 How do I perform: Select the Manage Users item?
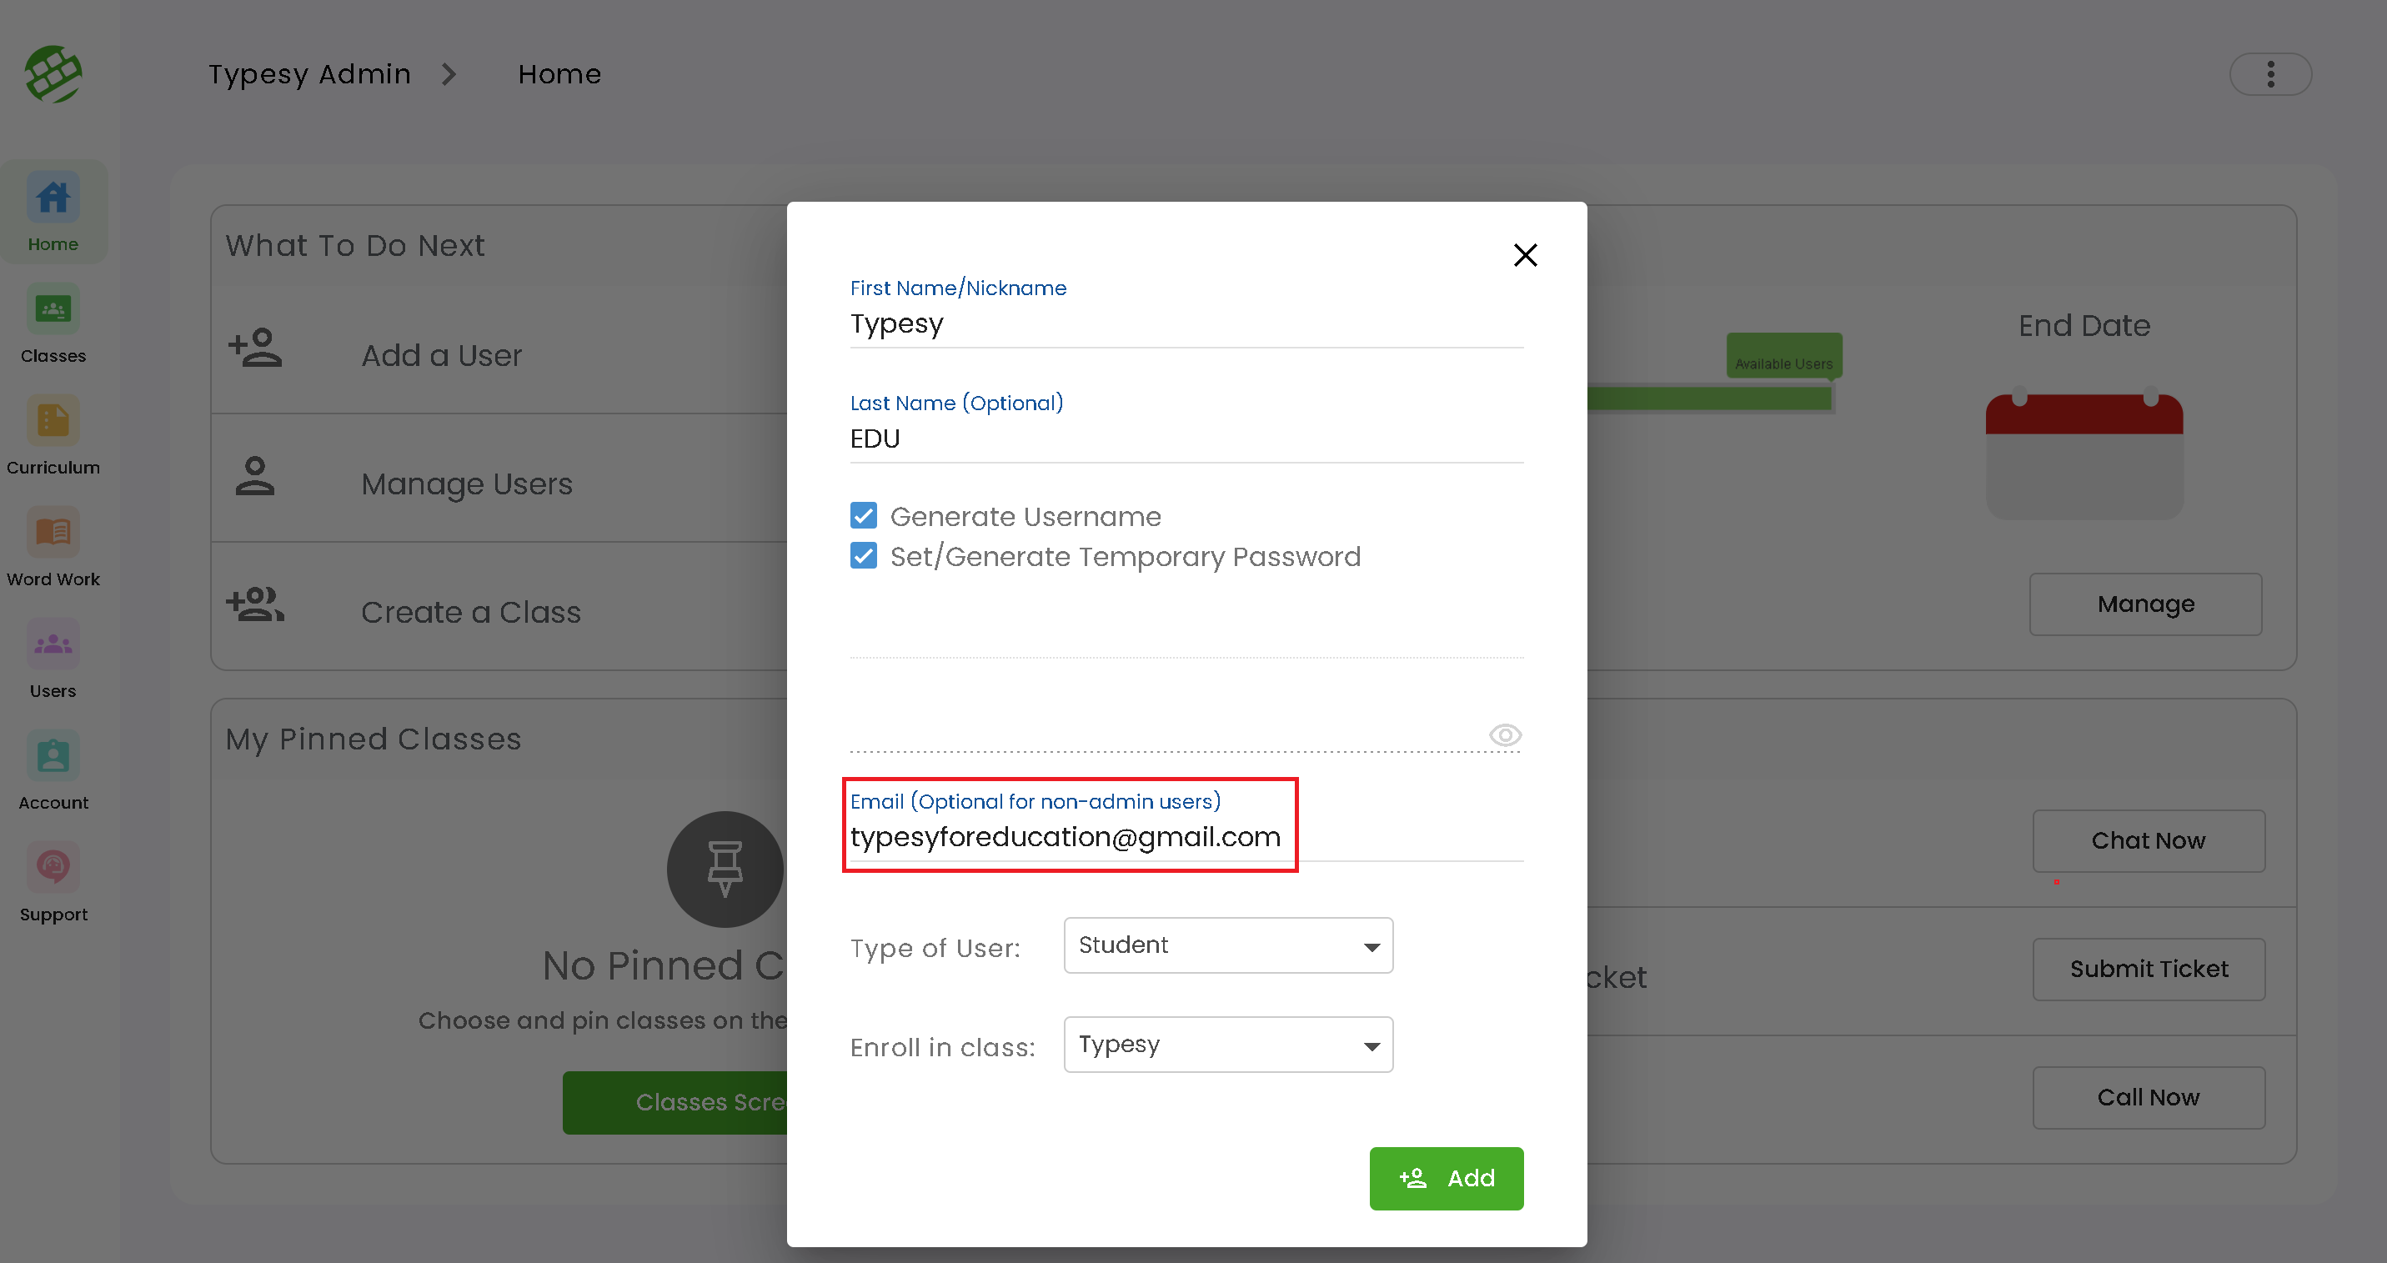coord(499,479)
